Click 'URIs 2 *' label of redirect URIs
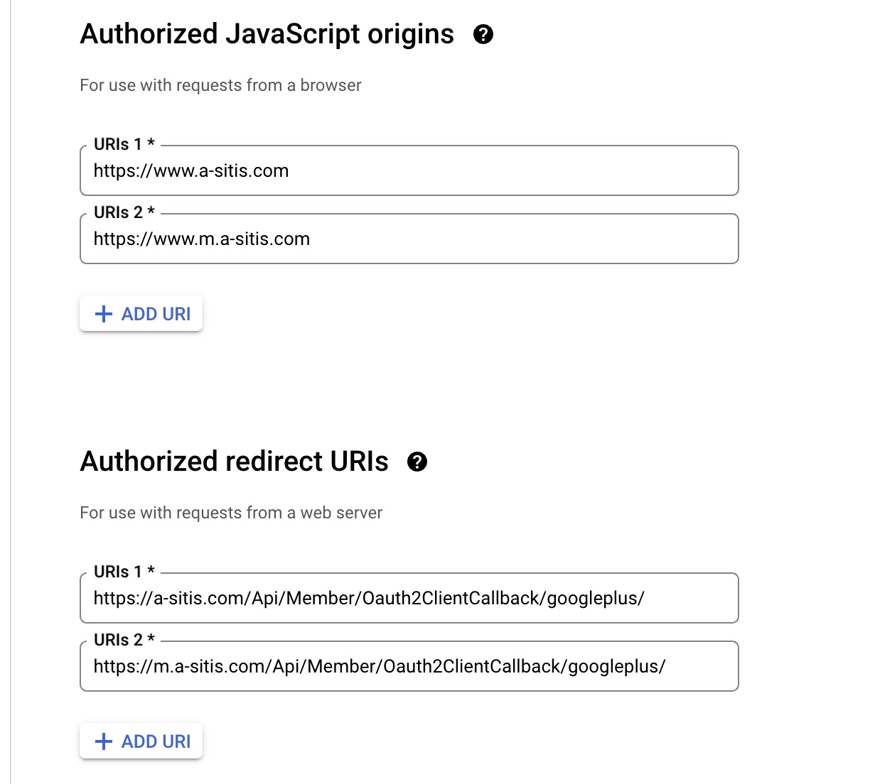This screenshot has height=784, width=870. [124, 640]
